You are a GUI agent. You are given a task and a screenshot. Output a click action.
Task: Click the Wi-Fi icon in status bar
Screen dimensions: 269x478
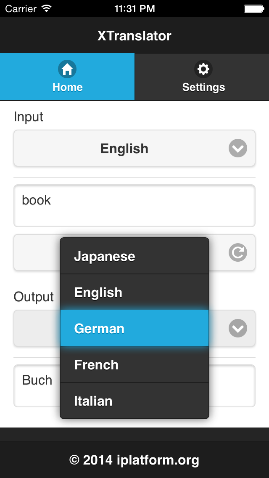[47, 8]
